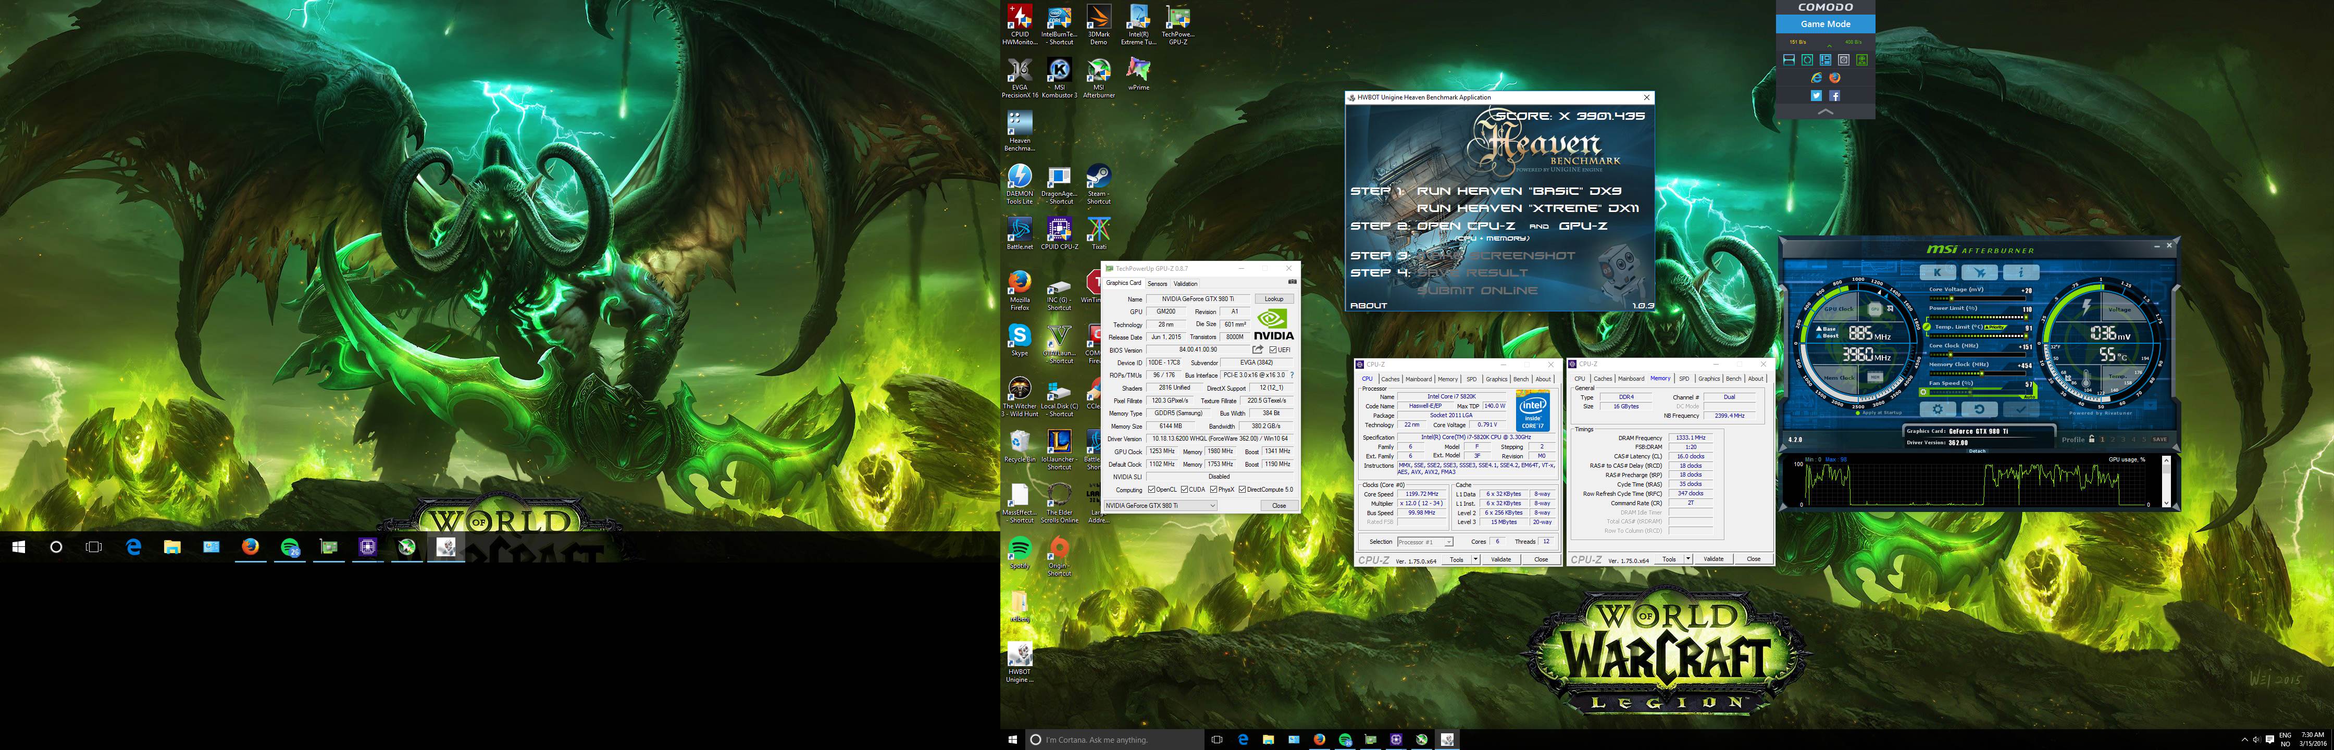Open the EVGA PrecisionX 16 desktop icon
This screenshot has width=2334, height=750.
coord(1020,78)
